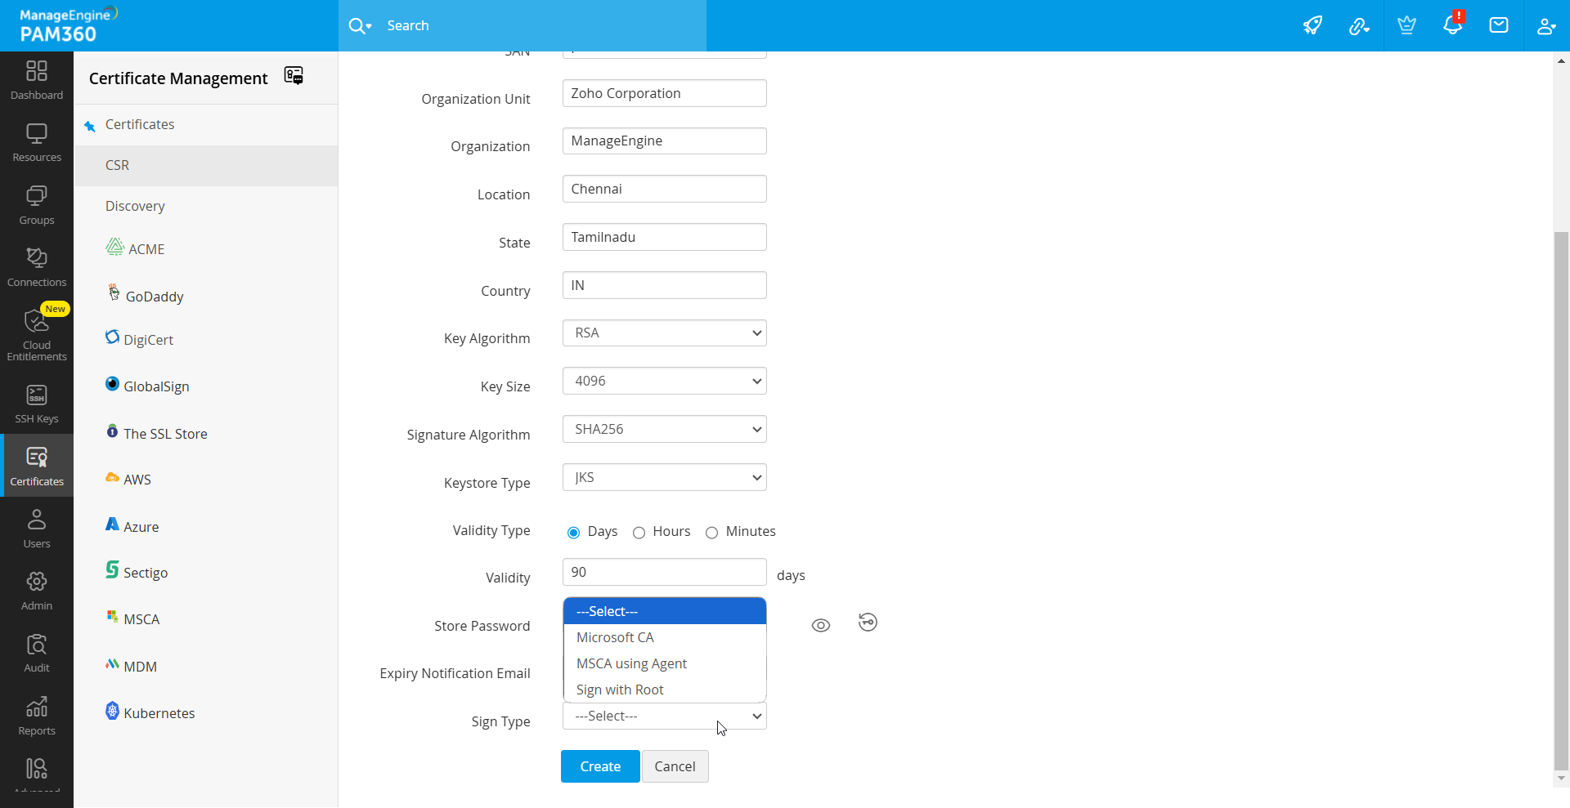This screenshot has width=1570, height=808.
Task: Open the Admin gear section
Action: point(37,591)
